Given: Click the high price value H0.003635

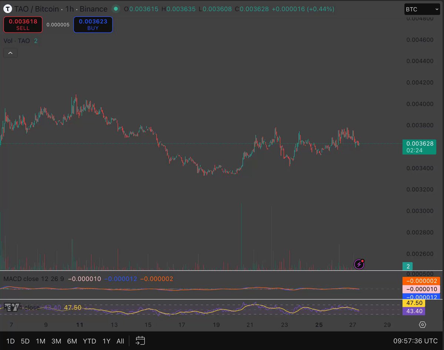Looking at the screenshot, I should [179, 9].
